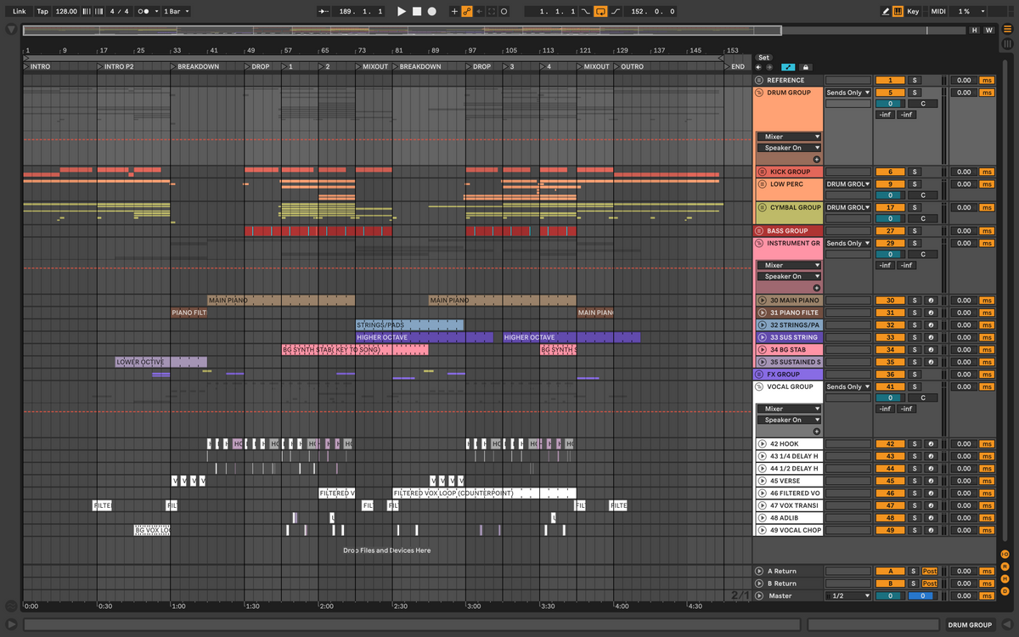Screen dimensions: 1019x637
Task: Toggle Post on A Return track
Action: [930, 572]
